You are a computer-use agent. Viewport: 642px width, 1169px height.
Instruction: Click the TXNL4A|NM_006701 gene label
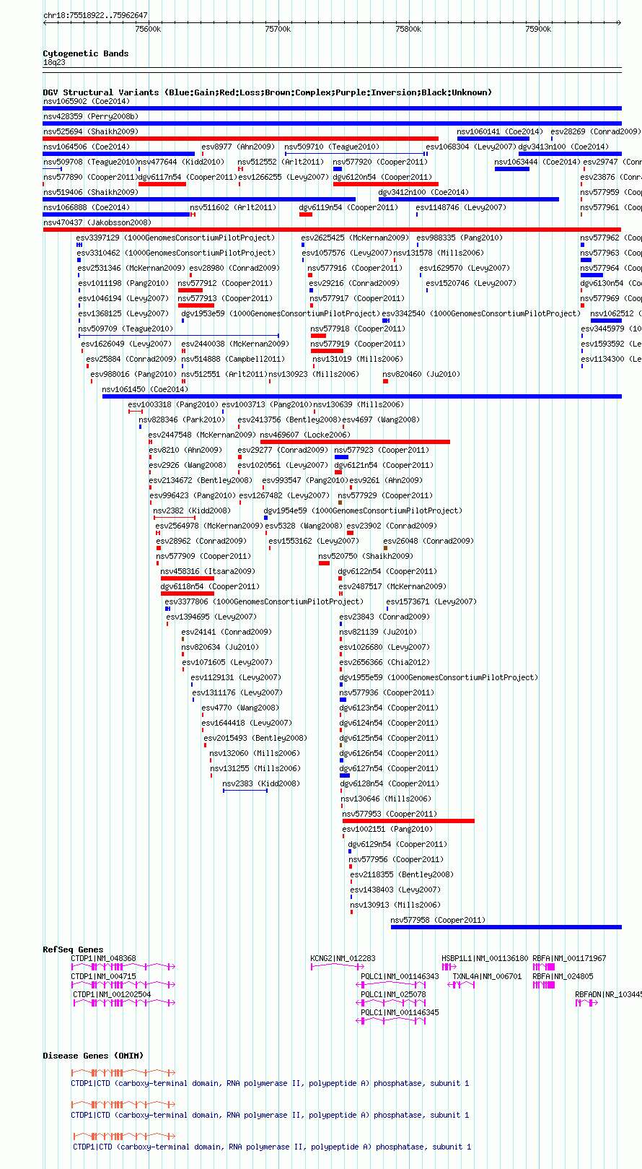point(487,976)
